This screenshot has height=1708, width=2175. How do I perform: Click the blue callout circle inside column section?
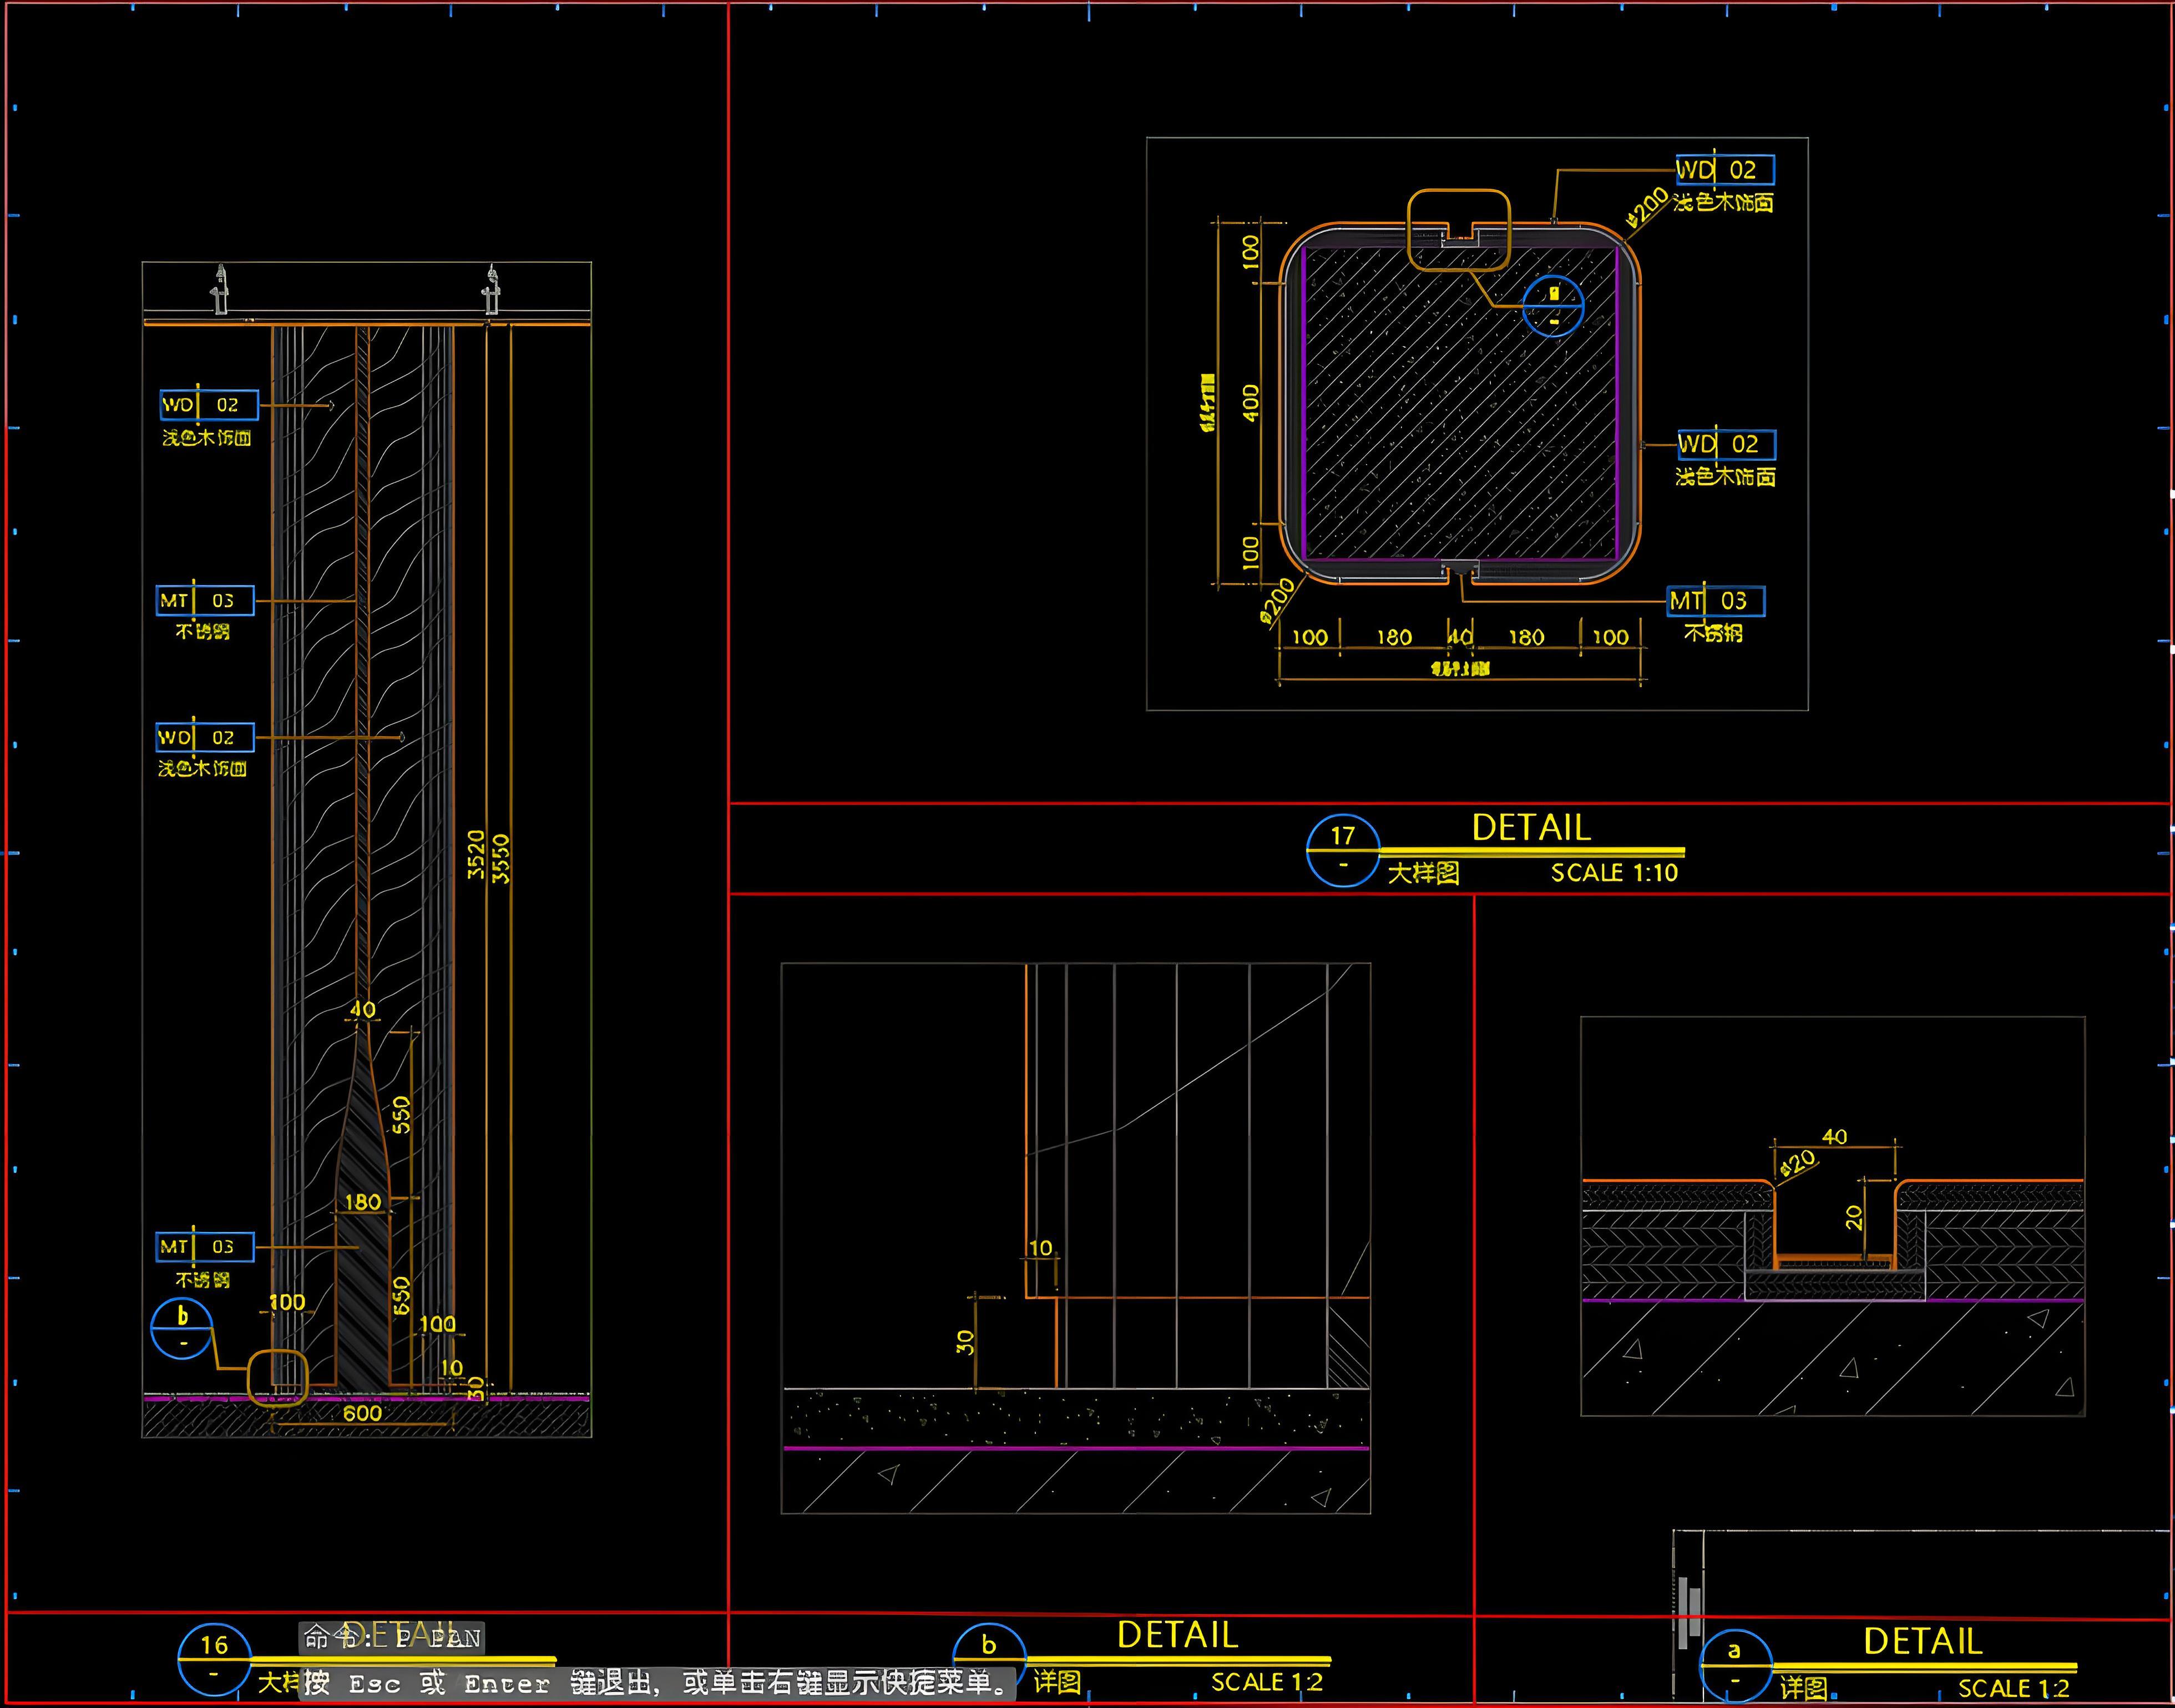1552,306
